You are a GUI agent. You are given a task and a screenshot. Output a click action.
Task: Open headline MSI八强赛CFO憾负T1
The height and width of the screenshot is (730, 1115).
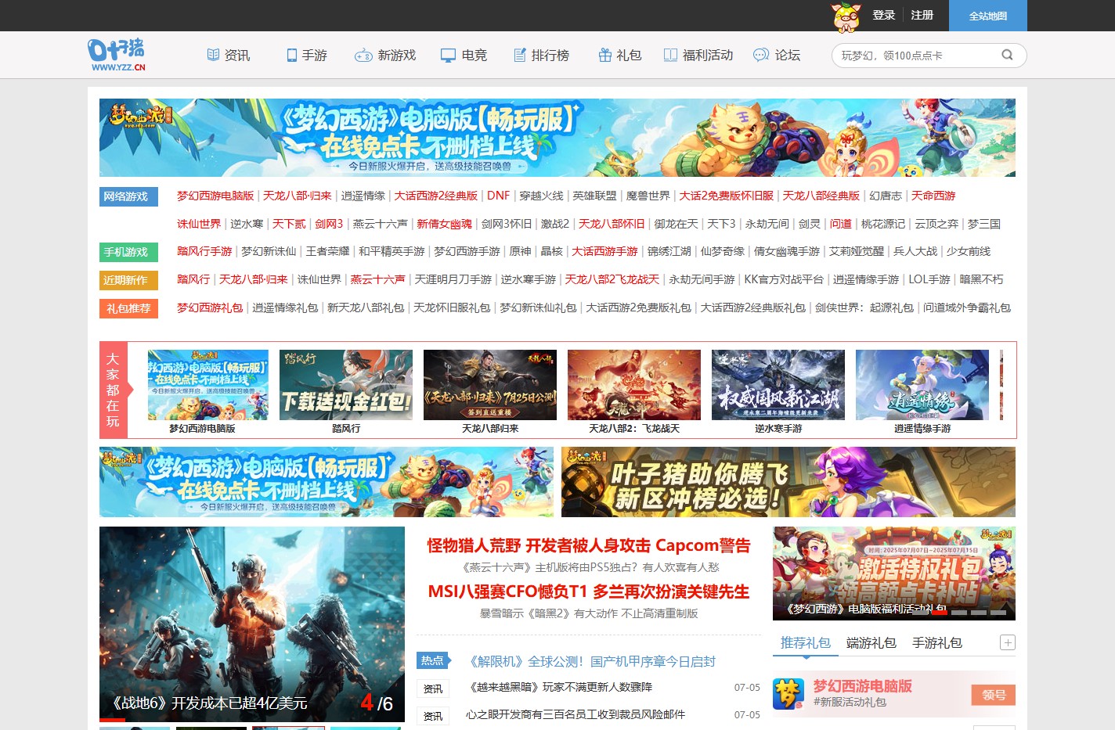coord(589,592)
